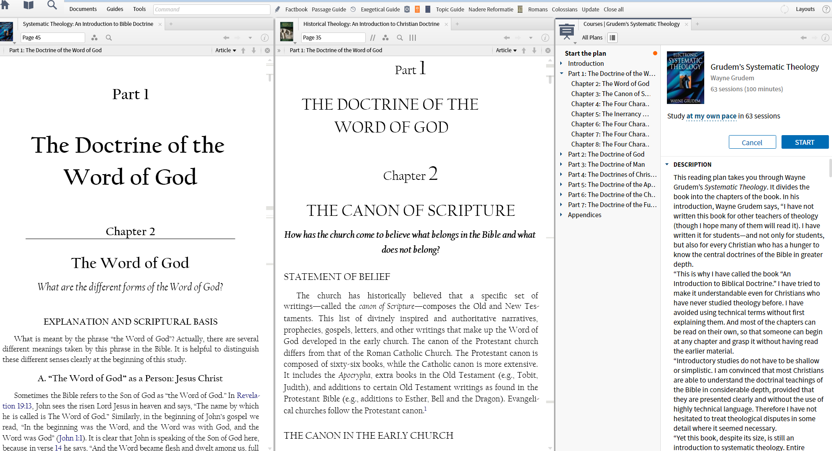Image resolution: width=832 pixels, height=451 pixels.
Task: Click the orange shortcut icon in the top bar
Action: [417, 9]
